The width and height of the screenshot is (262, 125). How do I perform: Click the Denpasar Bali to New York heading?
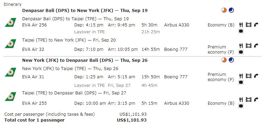(85, 11)
